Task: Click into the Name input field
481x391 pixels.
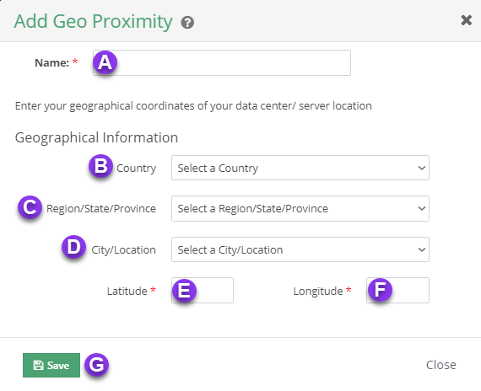Action: 222,63
